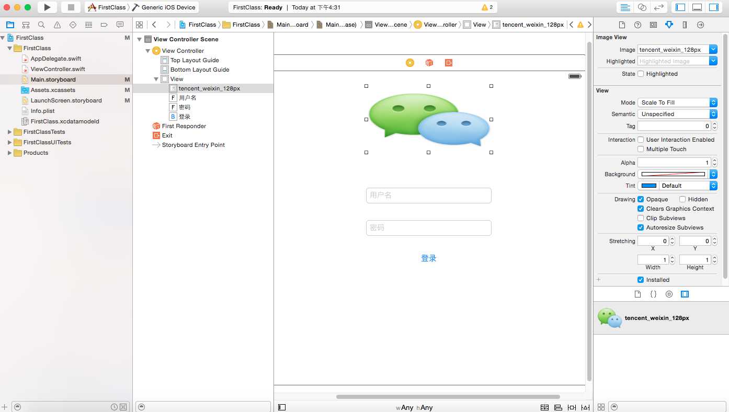The image size is (729, 412).
Task: Click the blue Tint color swatch
Action: pyautogui.click(x=648, y=186)
